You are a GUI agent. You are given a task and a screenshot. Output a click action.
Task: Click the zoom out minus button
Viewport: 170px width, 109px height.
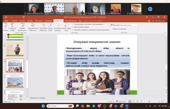click(x=144, y=102)
